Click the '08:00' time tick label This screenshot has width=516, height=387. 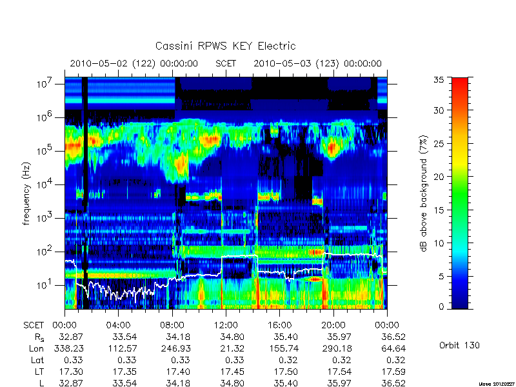172,326
